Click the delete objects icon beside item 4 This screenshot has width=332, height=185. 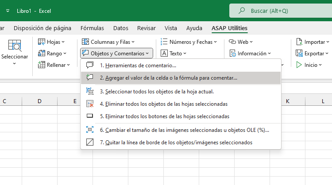[x=90, y=104]
